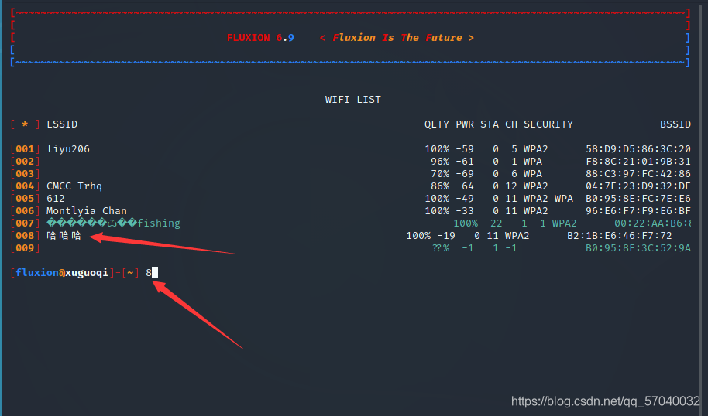This screenshot has width=708, height=416.
Task: Click the power value -59 for liyu206
Action: tap(465, 149)
